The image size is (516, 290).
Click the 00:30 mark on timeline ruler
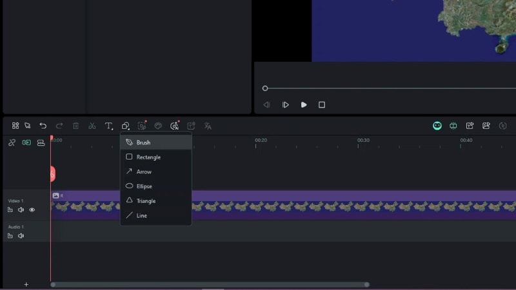[x=363, y=140]
